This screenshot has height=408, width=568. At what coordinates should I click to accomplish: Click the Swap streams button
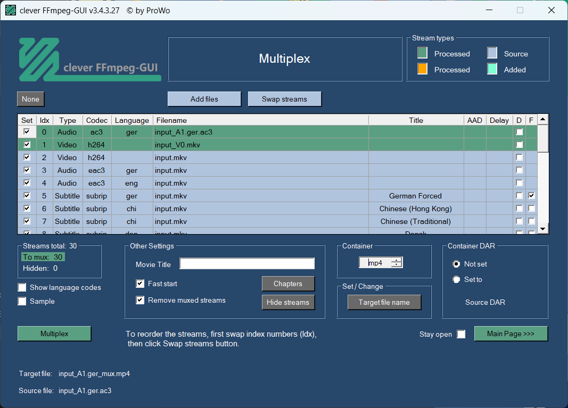point(284,99)
